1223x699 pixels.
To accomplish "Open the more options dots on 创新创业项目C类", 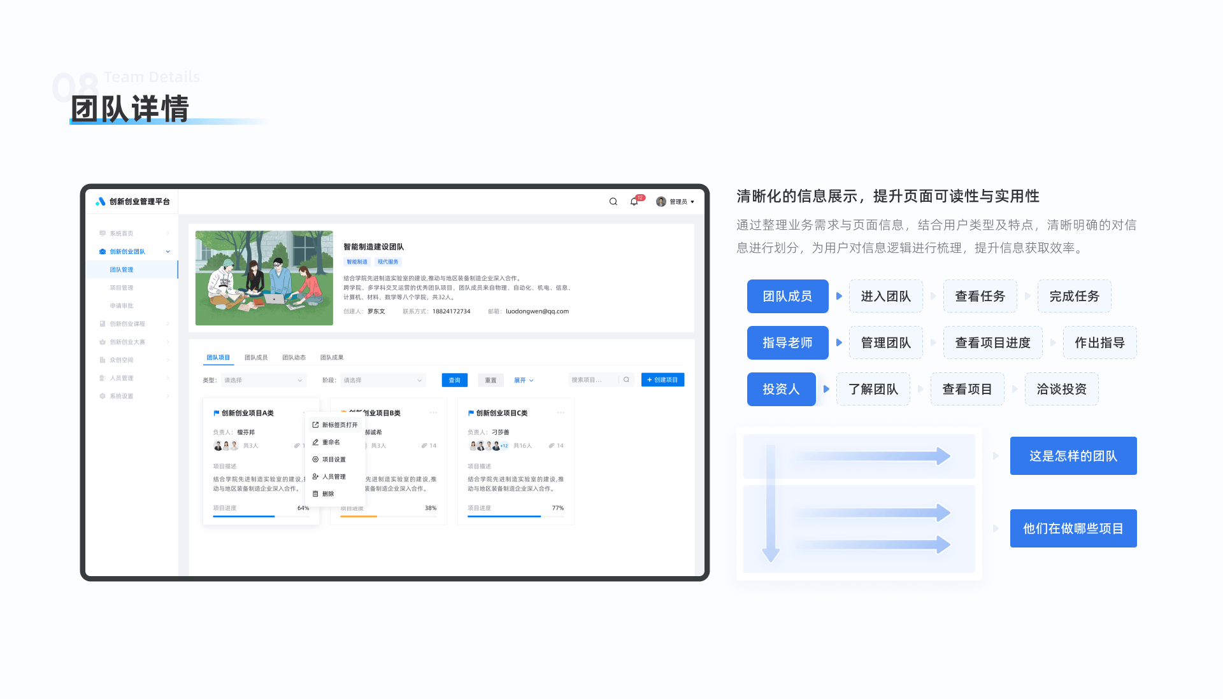I will (561, 413).
